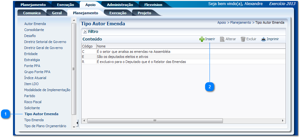Open the Execução main tab
The image size is (301, 137).
pos(65,5)
